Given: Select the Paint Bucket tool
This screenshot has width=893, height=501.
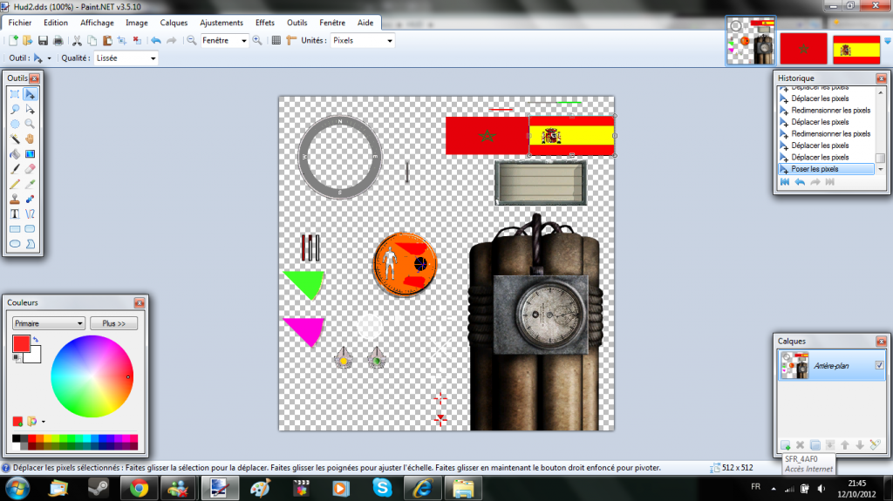Looking at the screenshot, I should pos(15,153).
